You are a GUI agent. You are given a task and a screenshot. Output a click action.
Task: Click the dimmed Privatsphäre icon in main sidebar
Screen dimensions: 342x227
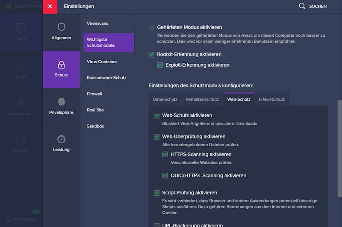point(21,103)
